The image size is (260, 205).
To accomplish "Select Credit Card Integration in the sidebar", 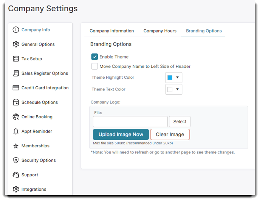I will pos(45,88).
